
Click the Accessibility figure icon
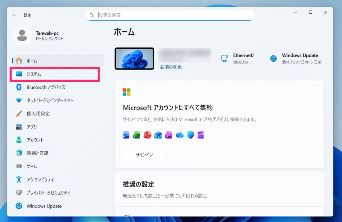[19, 179]
